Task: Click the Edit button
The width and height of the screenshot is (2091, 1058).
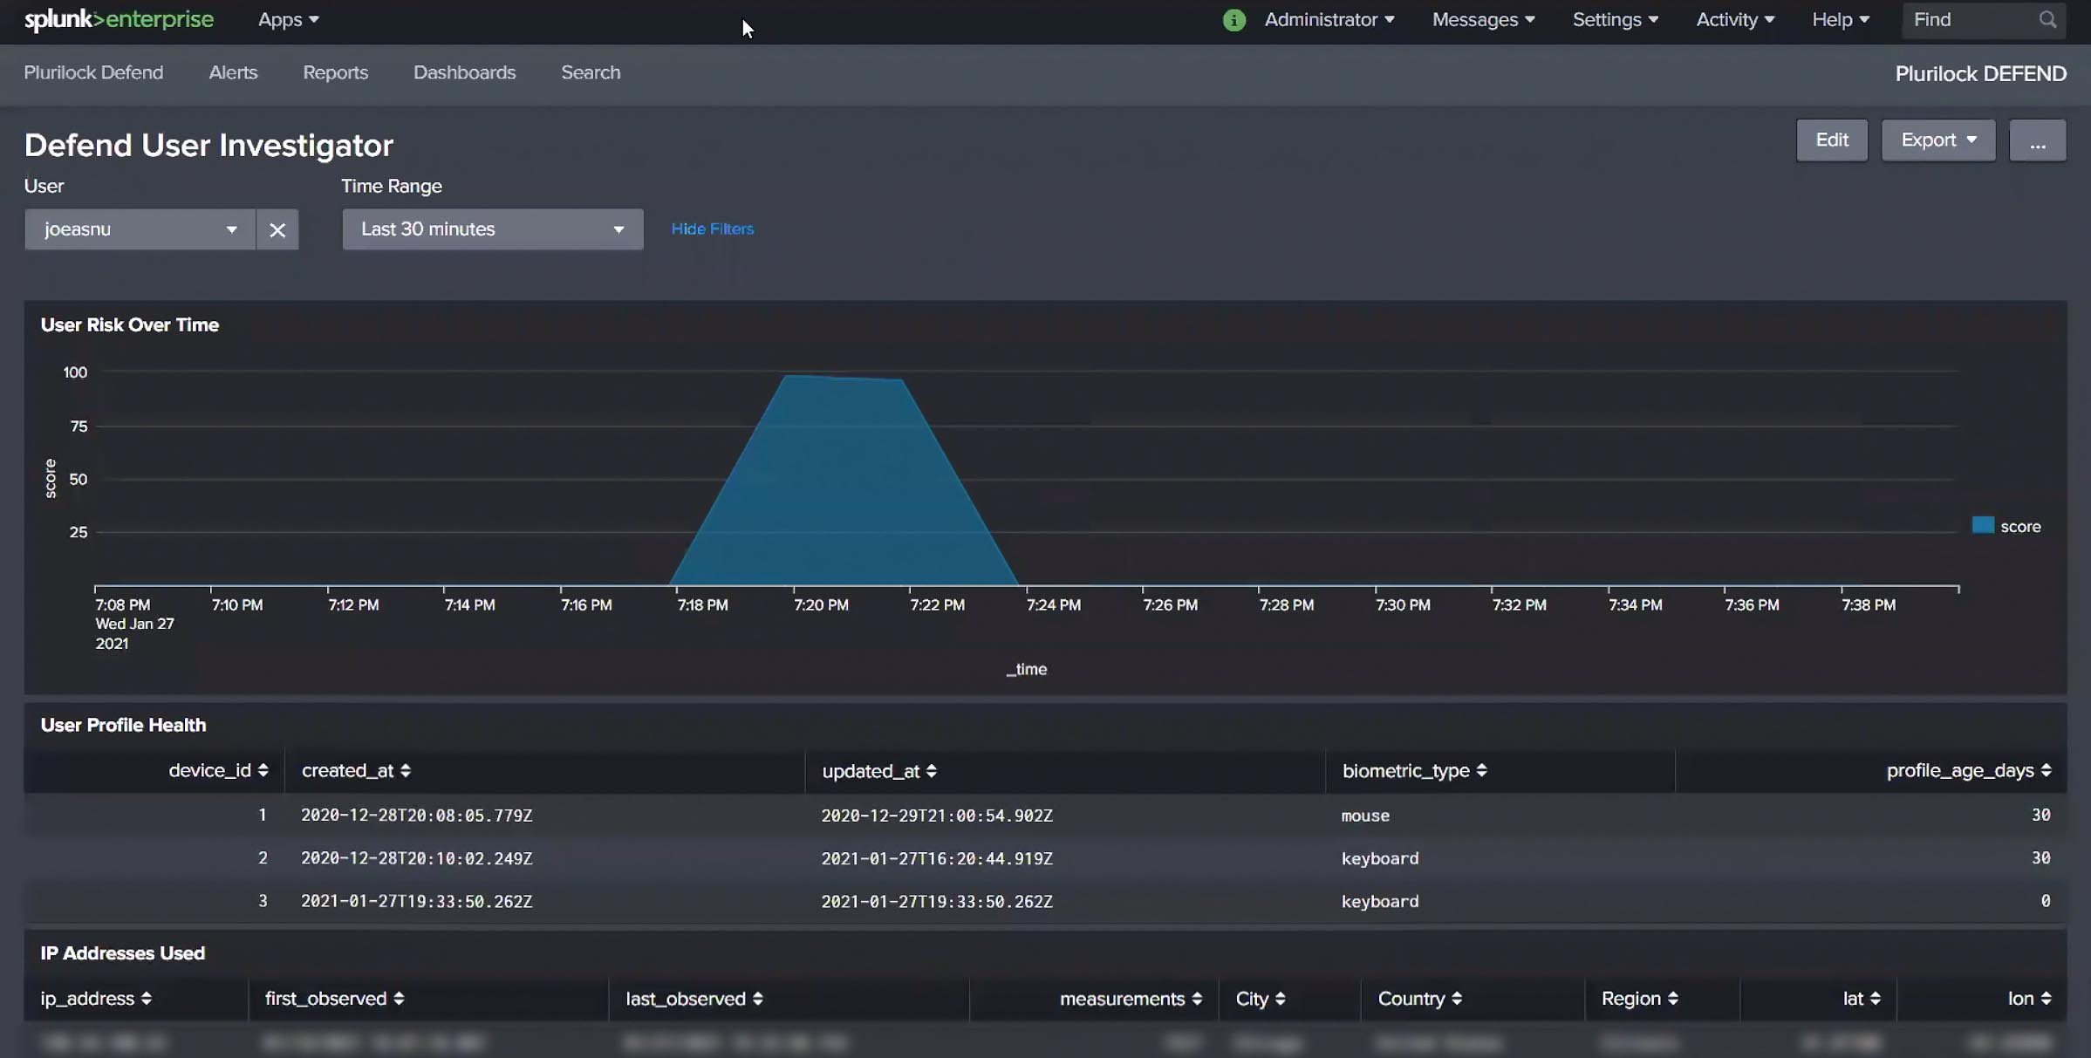Action: 1831,140
